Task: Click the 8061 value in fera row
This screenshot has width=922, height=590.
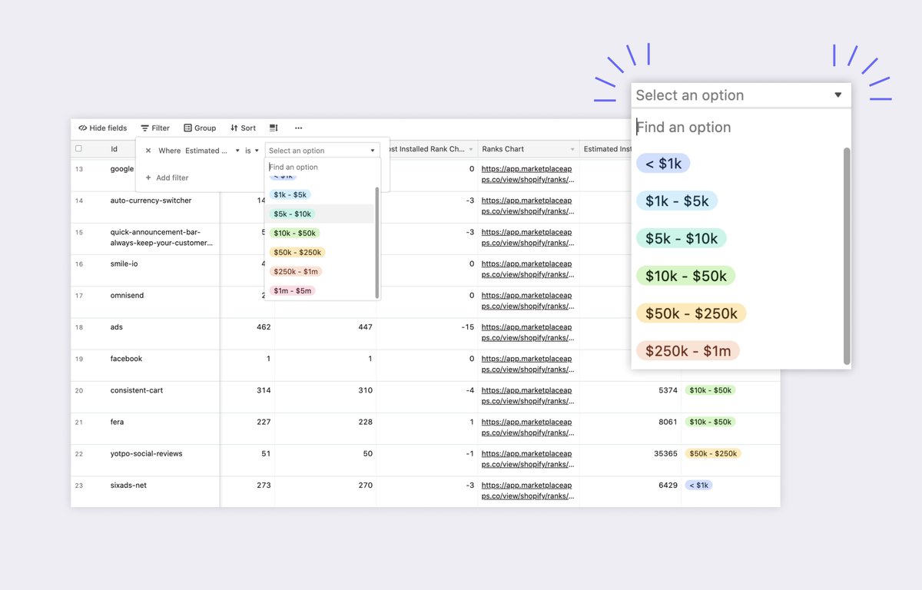Action: click(x=668, y=422)
